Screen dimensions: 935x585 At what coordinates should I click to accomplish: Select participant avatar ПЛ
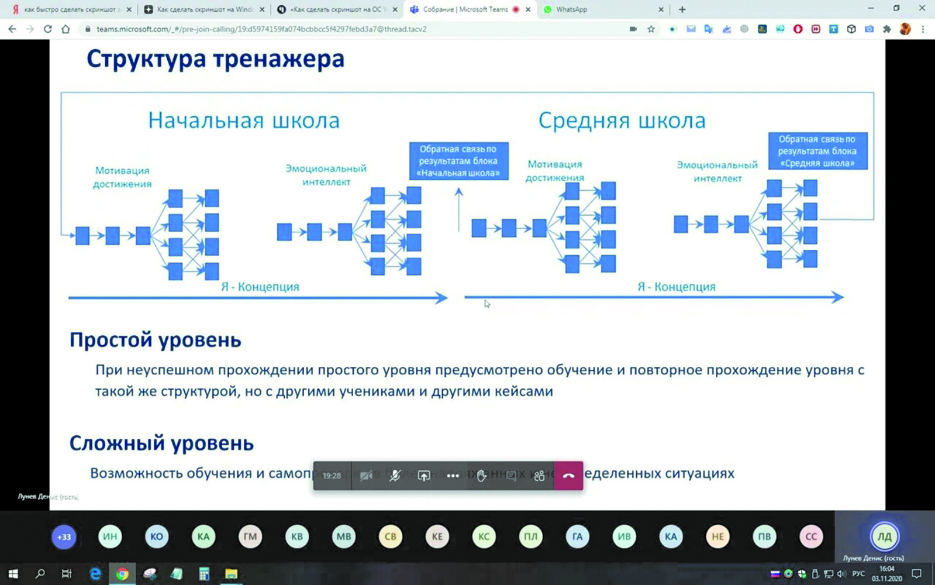(x=531, y=536)
